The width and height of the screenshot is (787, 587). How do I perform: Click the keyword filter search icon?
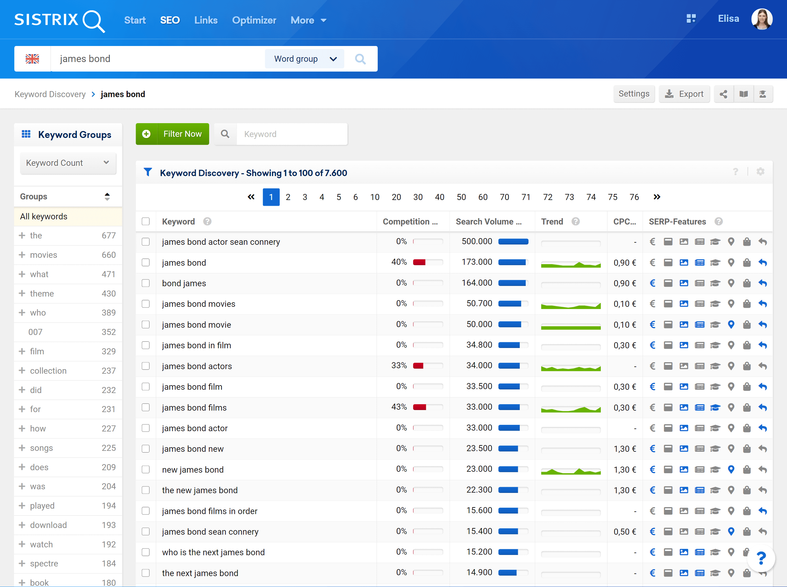(225, 134)
